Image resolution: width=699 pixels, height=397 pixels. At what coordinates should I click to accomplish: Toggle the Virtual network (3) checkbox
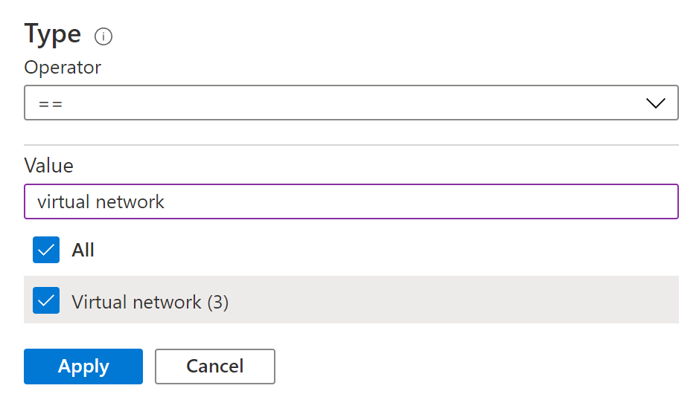click(46, 301)
